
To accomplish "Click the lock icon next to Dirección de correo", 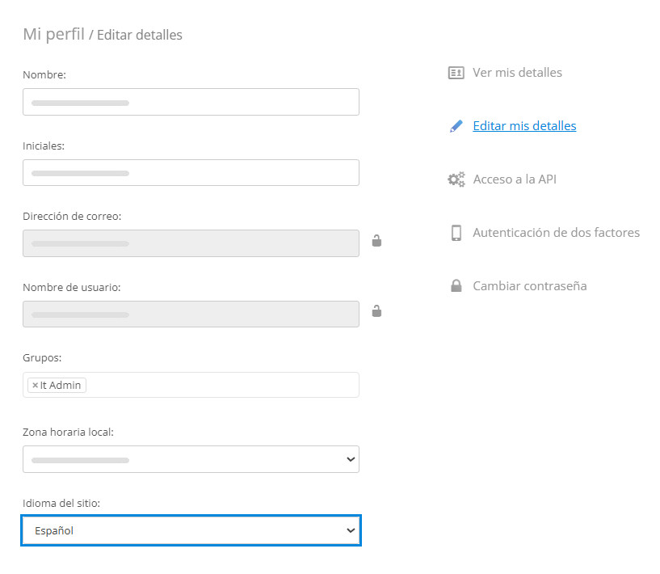I will pos(376,241).
